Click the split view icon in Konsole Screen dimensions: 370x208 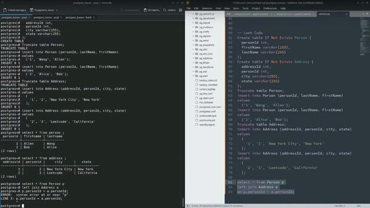tap(31, 10)
